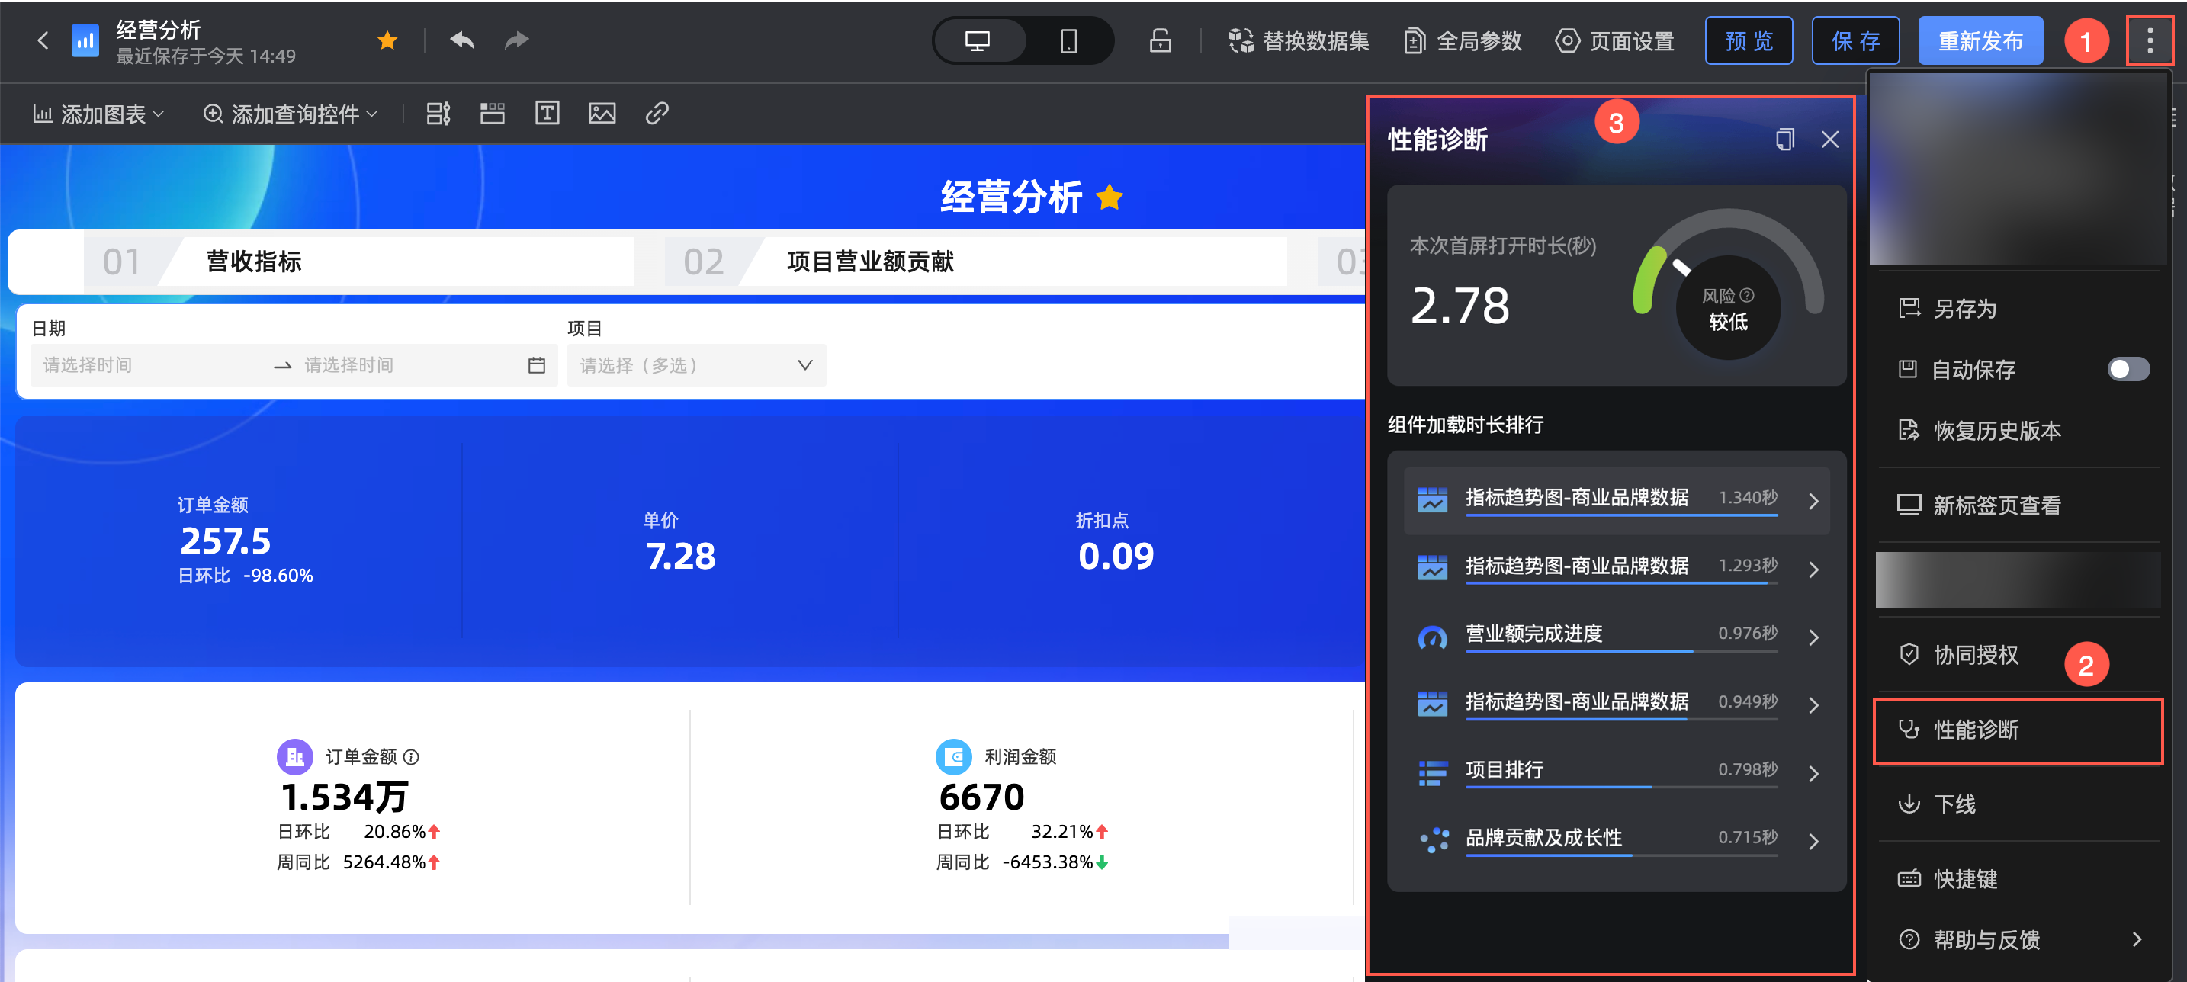The image size is (2187, 982).
Task: Insert a text box widget
Action: (x=547, y=113)
